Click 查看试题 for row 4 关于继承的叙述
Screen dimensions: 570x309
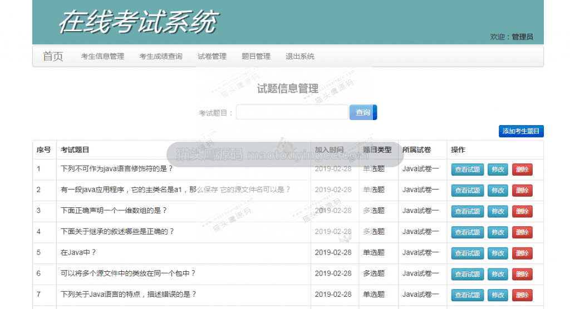click(x=468, y=232)
